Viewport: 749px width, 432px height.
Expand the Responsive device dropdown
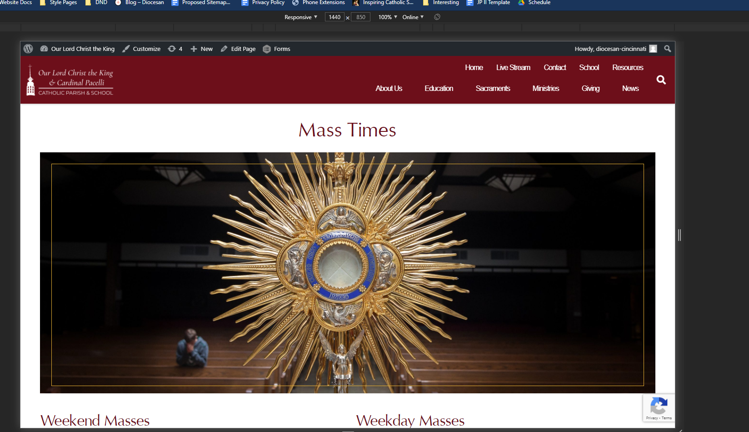[x=301, y=17]
